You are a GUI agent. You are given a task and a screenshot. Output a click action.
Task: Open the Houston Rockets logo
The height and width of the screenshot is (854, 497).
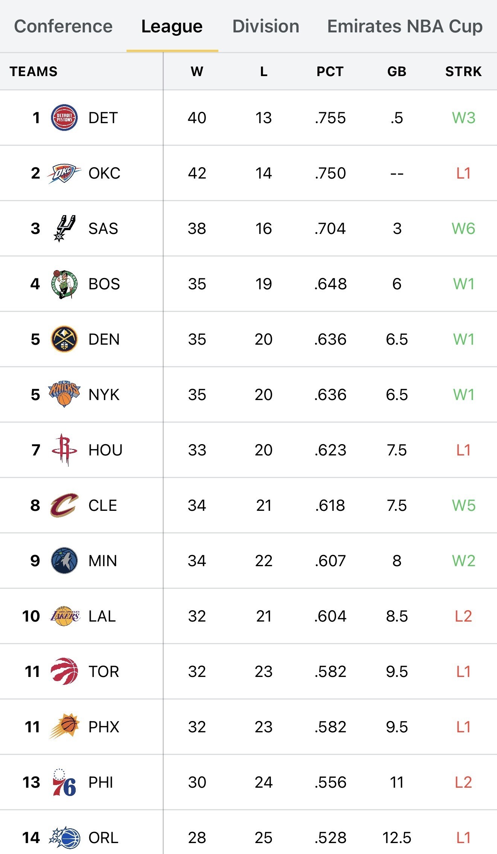point(64,449)
